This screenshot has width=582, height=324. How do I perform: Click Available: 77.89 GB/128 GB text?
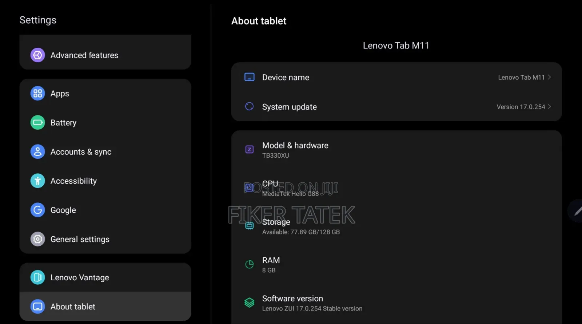tap(301, 232)
